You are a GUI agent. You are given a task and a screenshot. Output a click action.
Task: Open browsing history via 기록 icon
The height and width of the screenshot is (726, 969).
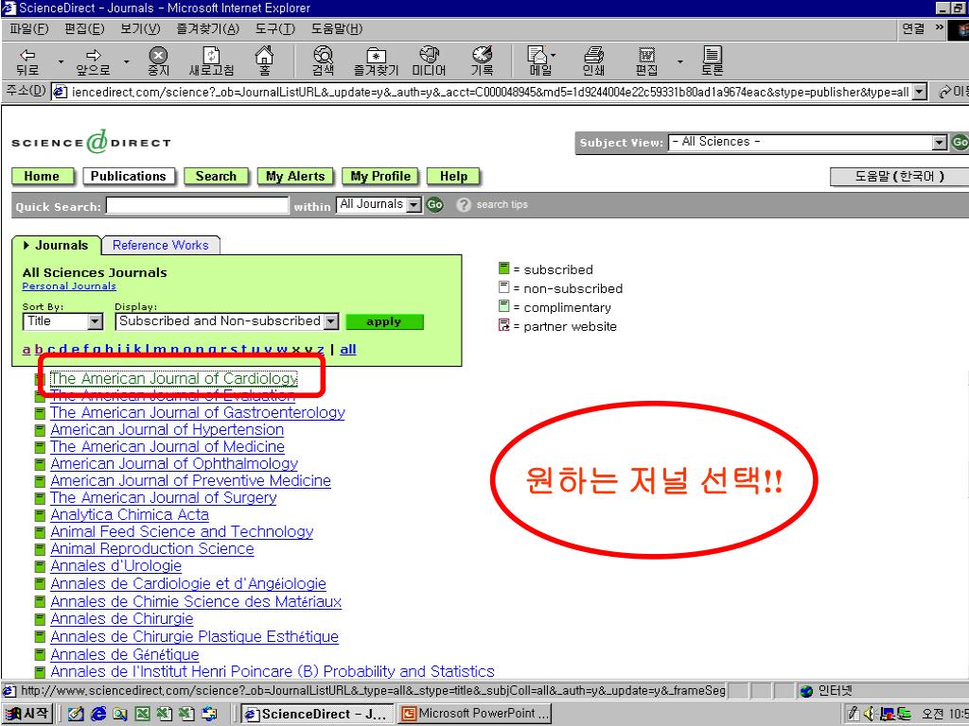click(x=482, y=61)
